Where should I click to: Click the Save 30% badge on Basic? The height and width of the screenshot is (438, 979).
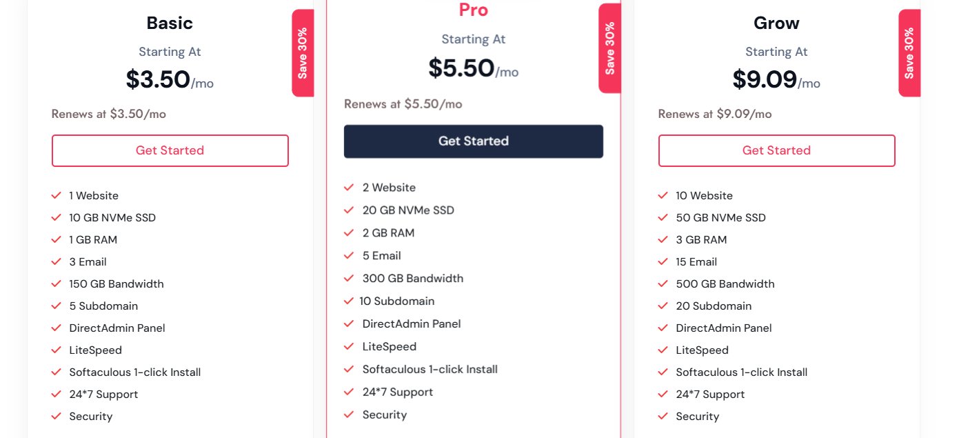tap(303, 53)
